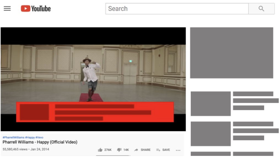Open the second suggested video thumbnail
Viewport: 280px width, 157px height.
[x=211, y=134]
